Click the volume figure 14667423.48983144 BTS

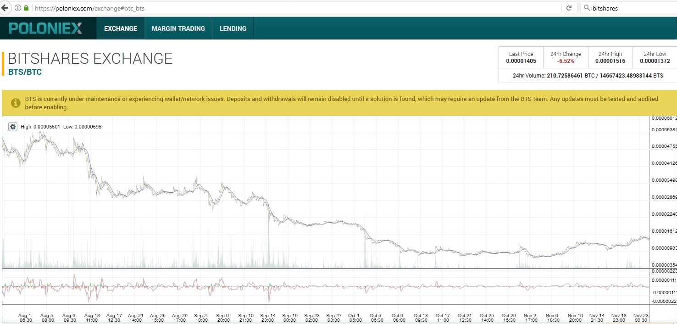[631, 76]
